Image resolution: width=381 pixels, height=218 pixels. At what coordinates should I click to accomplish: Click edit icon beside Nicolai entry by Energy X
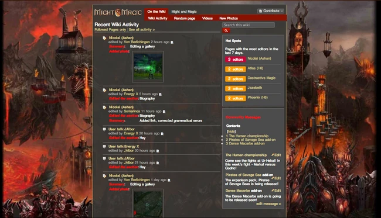point(104,90)
